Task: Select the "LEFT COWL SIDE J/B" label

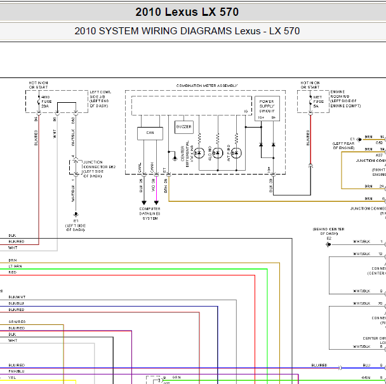Action: (100, 95)
